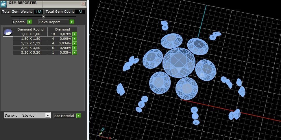This screenshot has width=281, height=140.
Task: Click the XYZ axis indicator in viewport corner
Action: [105, 133]
